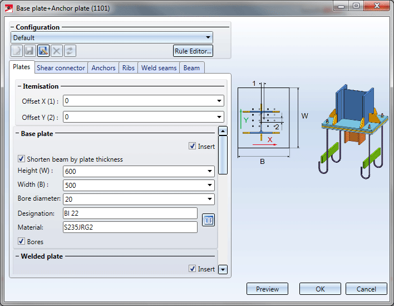This screenshot has width=394, height=306.
Task: Click the save-as configuration icon
Action: pyautogui.click(x=43, y=51)
